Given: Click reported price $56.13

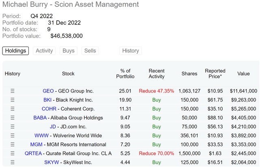Looking at the screenshot, I should point(215,126).
